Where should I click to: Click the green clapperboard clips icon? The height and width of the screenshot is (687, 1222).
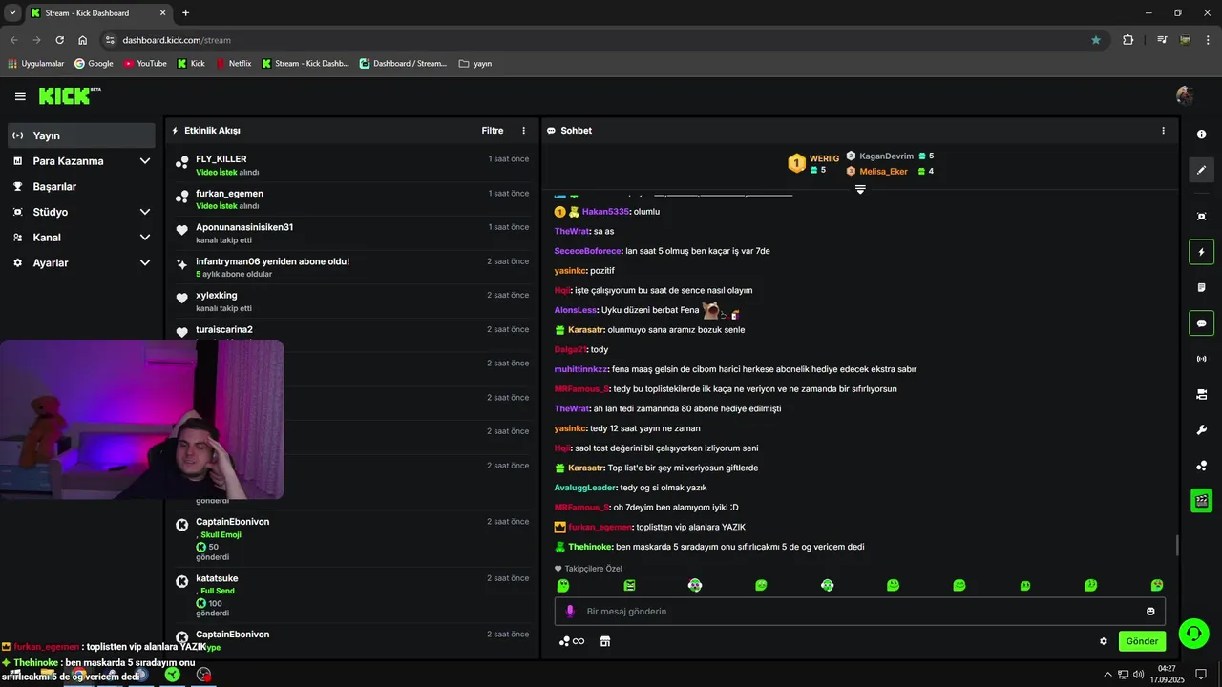[1201, 500]
